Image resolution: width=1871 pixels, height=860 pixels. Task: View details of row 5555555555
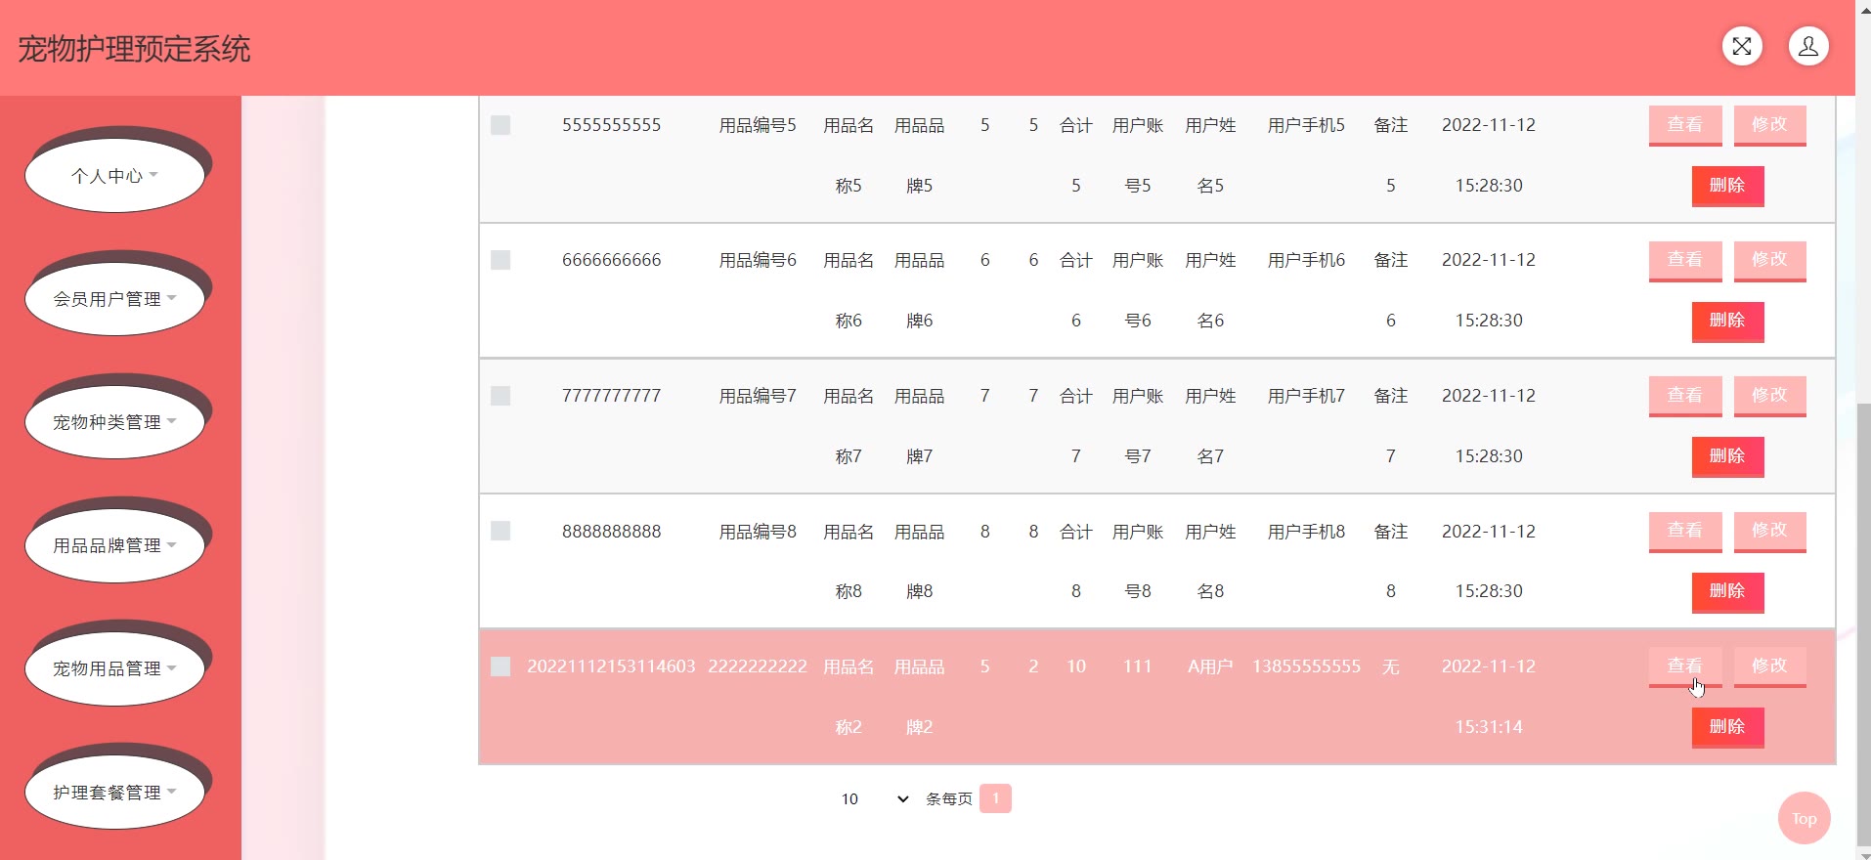point(1685,125)
